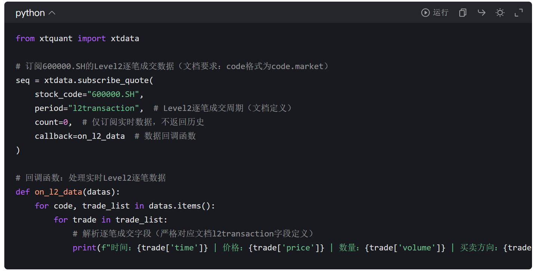Image resolution: width=538 pixels, height=271 pixels.
Task: Click the xtquant module name in import
Action: click(56, 38)
